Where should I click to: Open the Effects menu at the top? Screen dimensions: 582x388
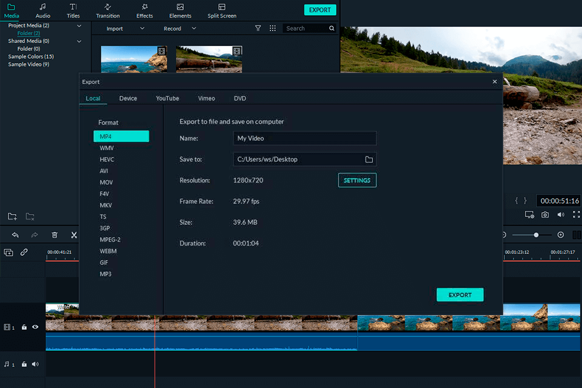[144, 10]
